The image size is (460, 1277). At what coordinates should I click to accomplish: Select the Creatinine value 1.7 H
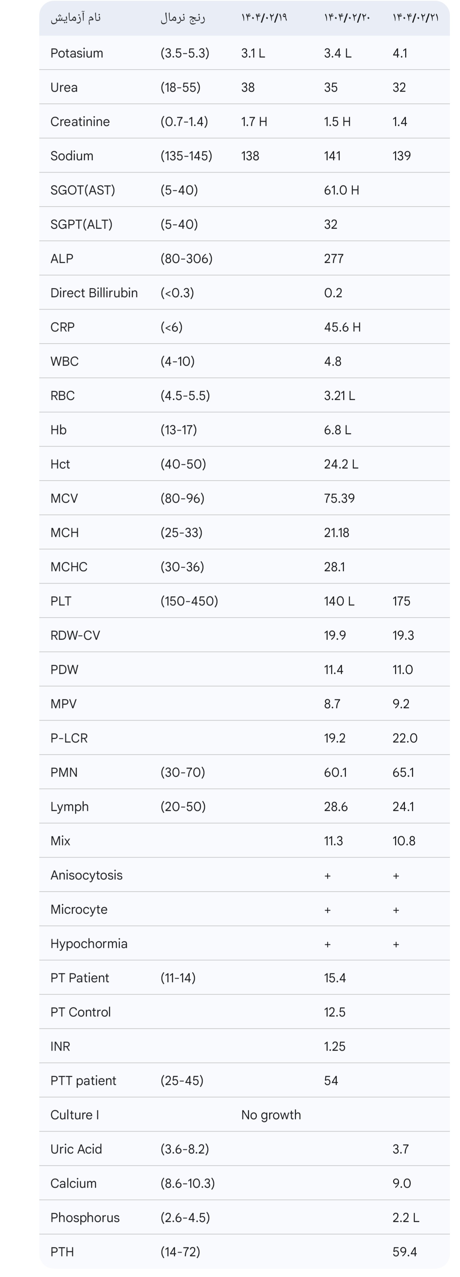pyautogui.click(x=254, y=121)
